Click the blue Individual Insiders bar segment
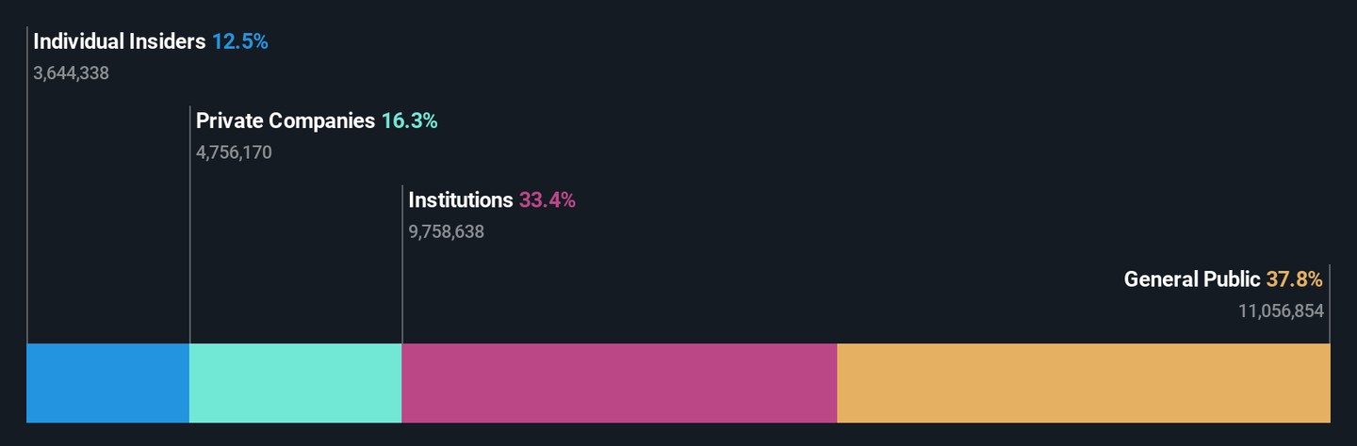Screen dimensions: 1357x446 click(107, 383)
